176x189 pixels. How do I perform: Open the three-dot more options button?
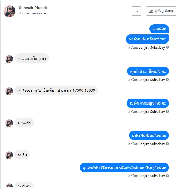point(136,11)
